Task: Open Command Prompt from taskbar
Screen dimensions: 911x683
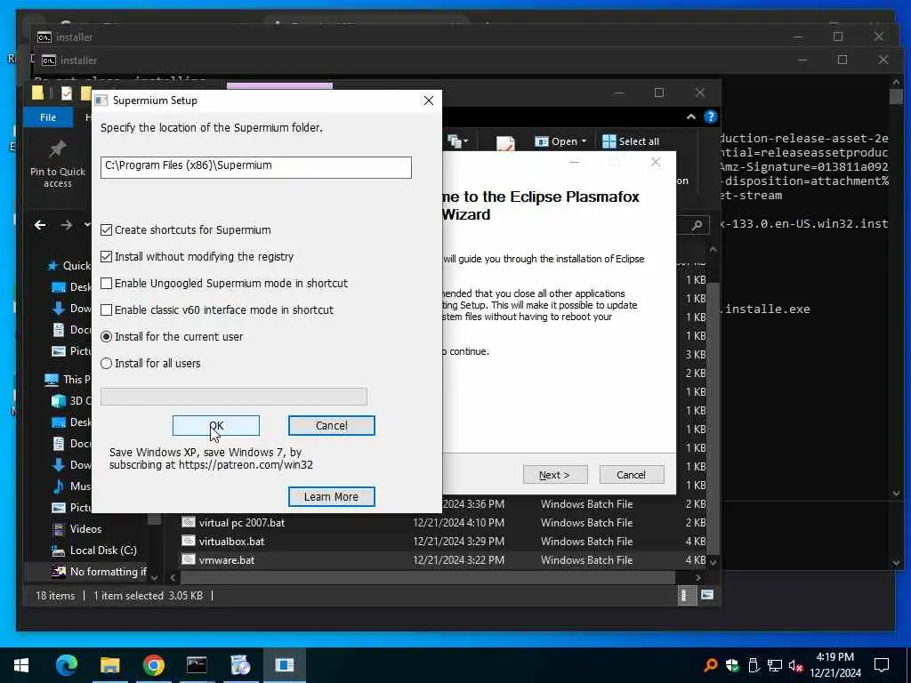Action: [x=197, y=665]
